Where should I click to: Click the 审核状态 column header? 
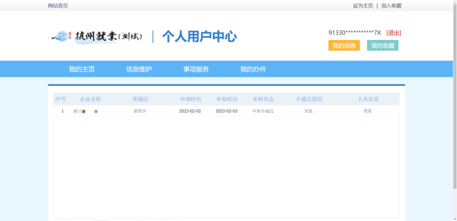tap(263, 99)
